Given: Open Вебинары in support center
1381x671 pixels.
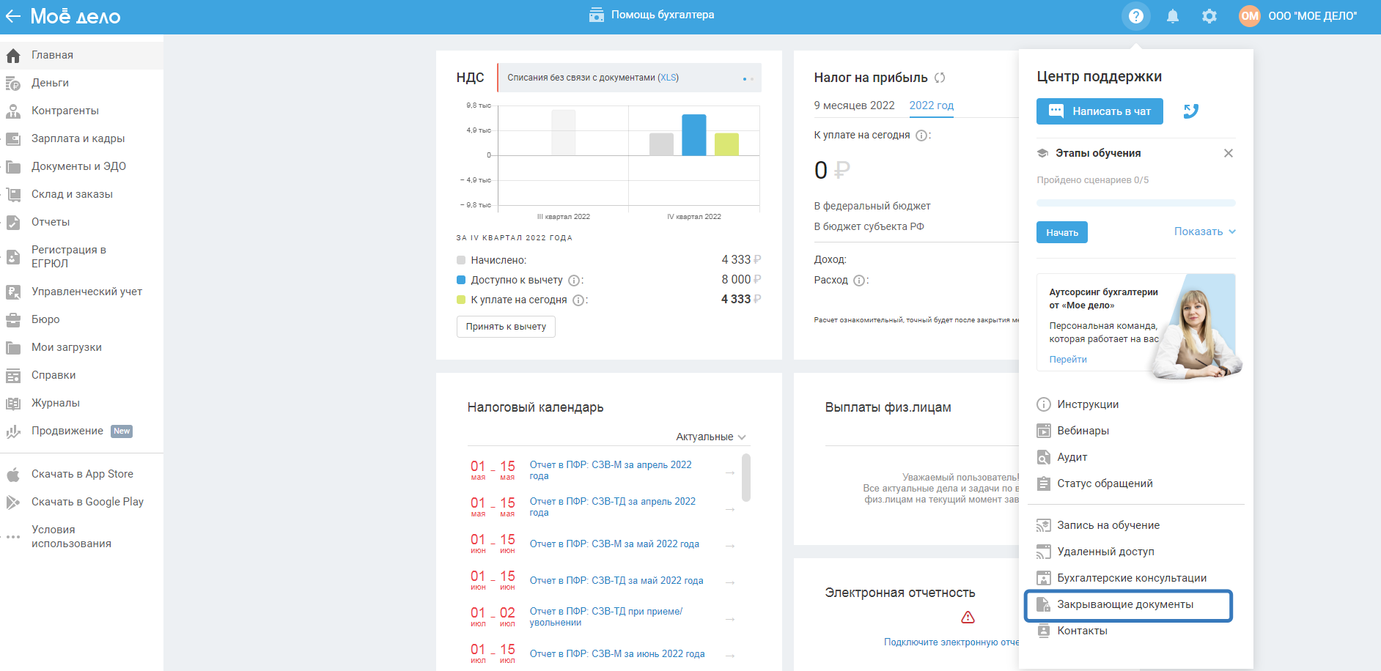Looking at the screenshot, I should tap(1083, 431).
